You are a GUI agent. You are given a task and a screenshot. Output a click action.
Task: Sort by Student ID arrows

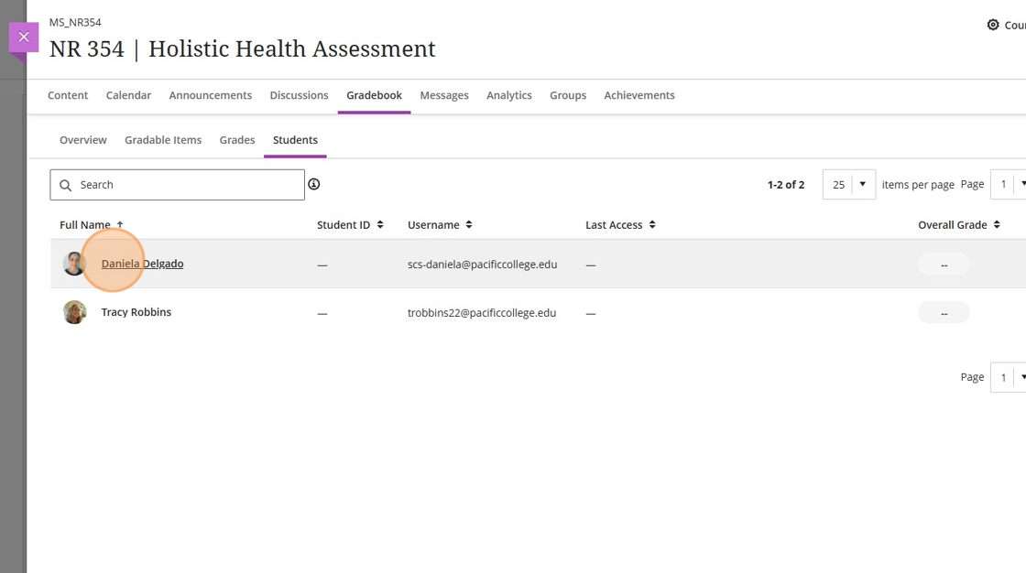[380, 224]
